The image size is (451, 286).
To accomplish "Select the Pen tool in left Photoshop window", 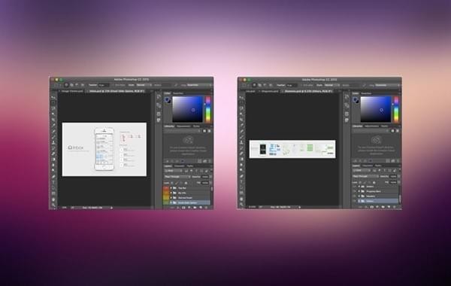I will [x=53, y=177].
